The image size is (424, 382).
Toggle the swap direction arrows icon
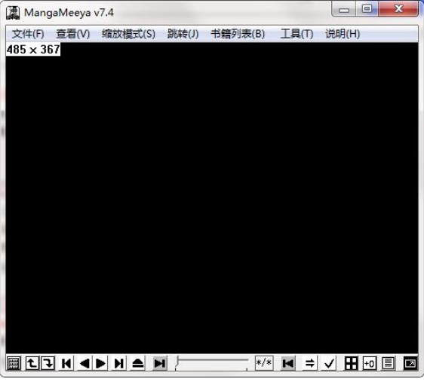tap(310, 363)
